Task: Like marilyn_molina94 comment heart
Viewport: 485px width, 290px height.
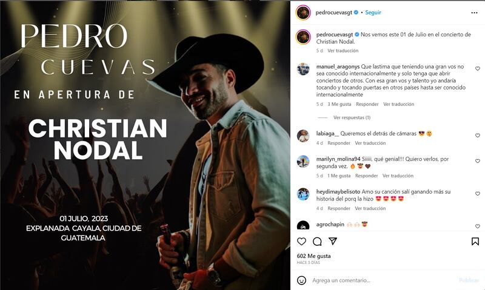Action: [478, 161]
